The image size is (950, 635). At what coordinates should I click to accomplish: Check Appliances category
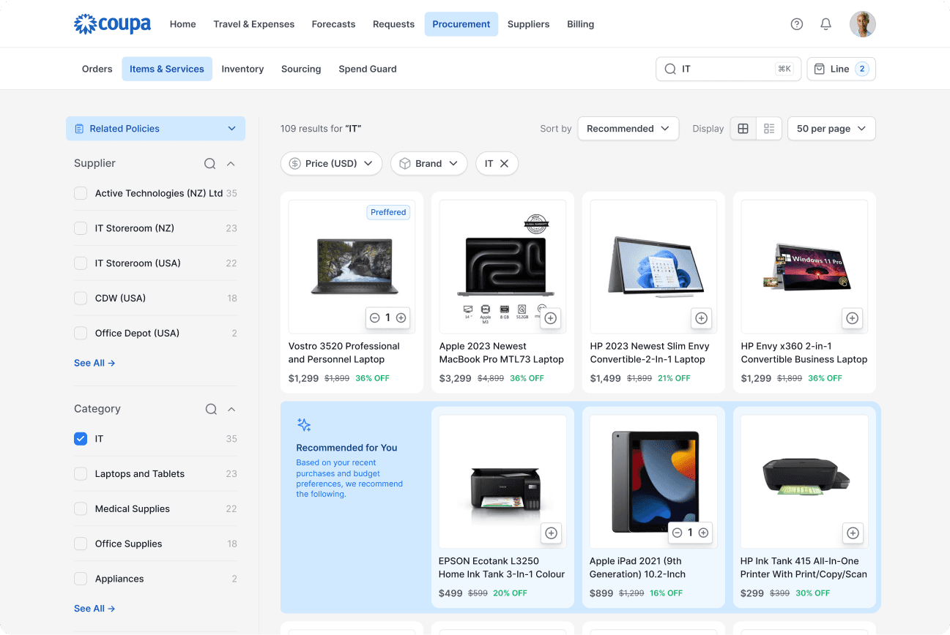(x=81, y=579)
